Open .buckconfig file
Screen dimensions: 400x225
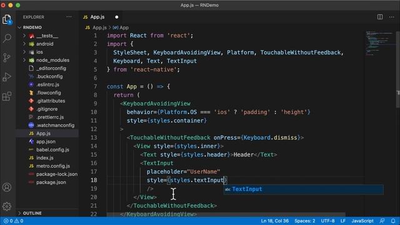tap(49, 76)
